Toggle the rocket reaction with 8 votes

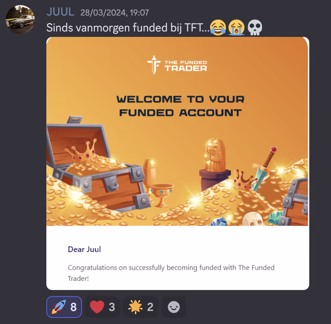point(64,307)
